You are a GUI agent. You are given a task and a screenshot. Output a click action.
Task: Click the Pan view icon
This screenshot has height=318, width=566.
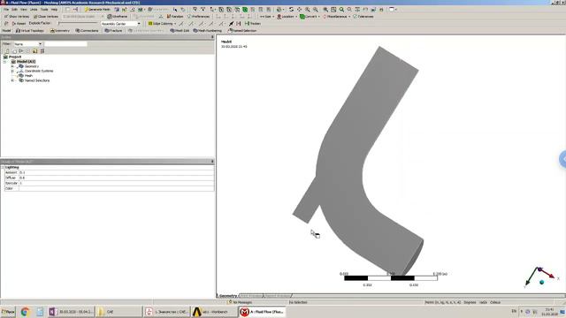(x=299, y=10)
